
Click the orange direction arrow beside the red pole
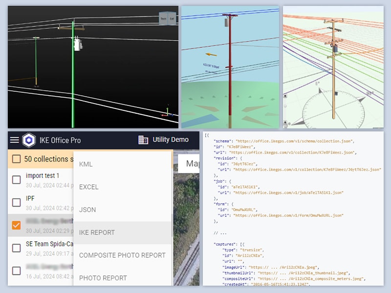tap(212, 55)
